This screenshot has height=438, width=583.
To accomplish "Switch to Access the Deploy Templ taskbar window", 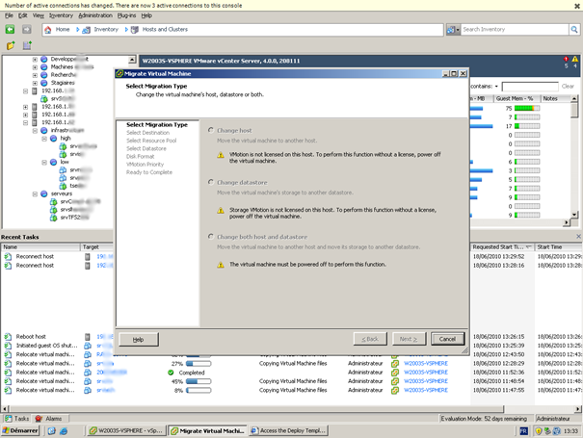I will (289, 431).
